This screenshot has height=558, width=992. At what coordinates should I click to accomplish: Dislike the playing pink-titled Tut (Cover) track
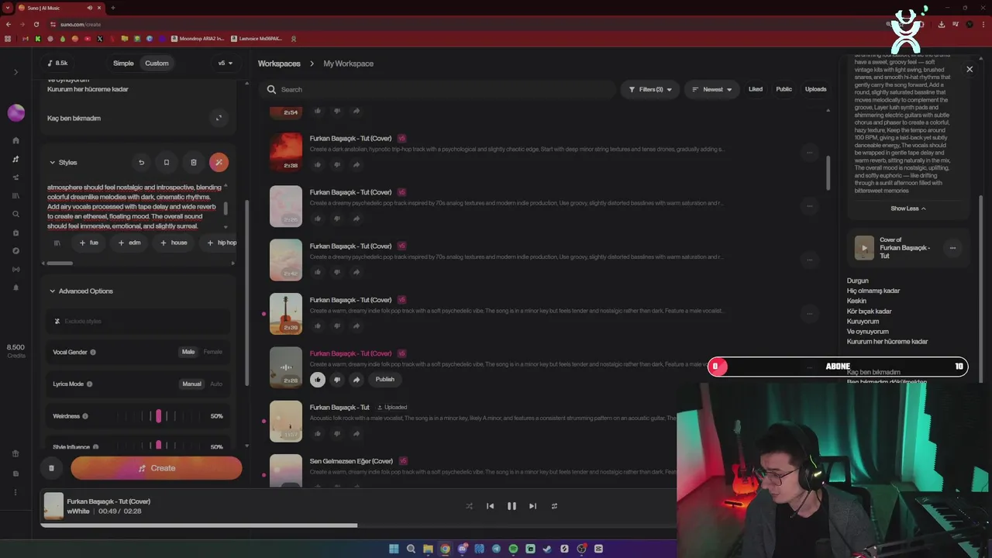pyautogui.click(x=337, y=380)
